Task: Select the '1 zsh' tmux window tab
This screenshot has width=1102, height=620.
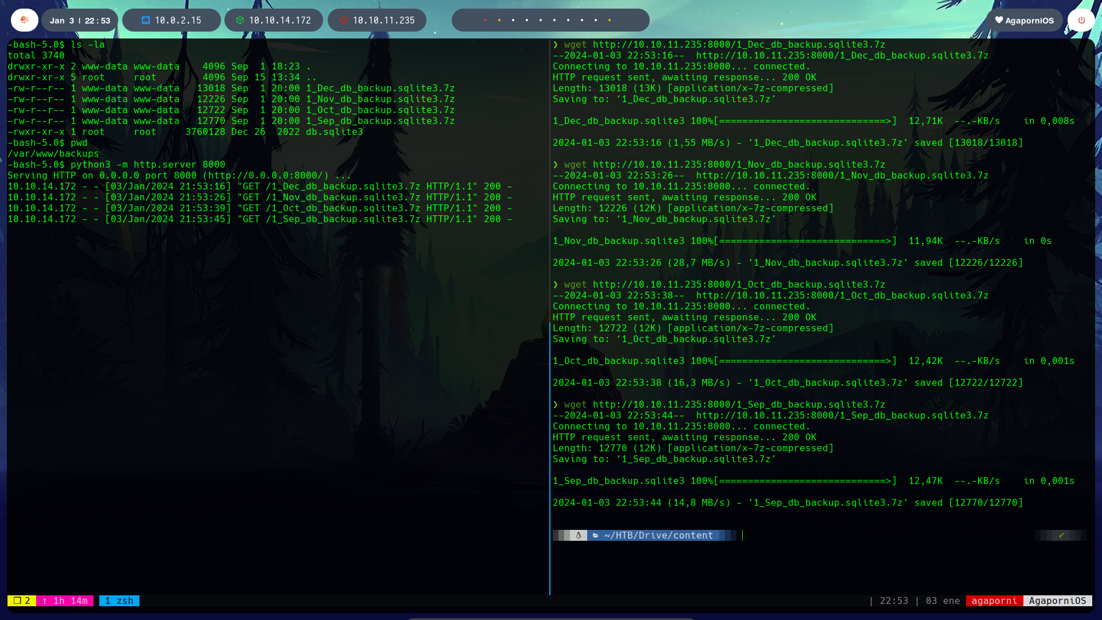Action: pos(119,600)
